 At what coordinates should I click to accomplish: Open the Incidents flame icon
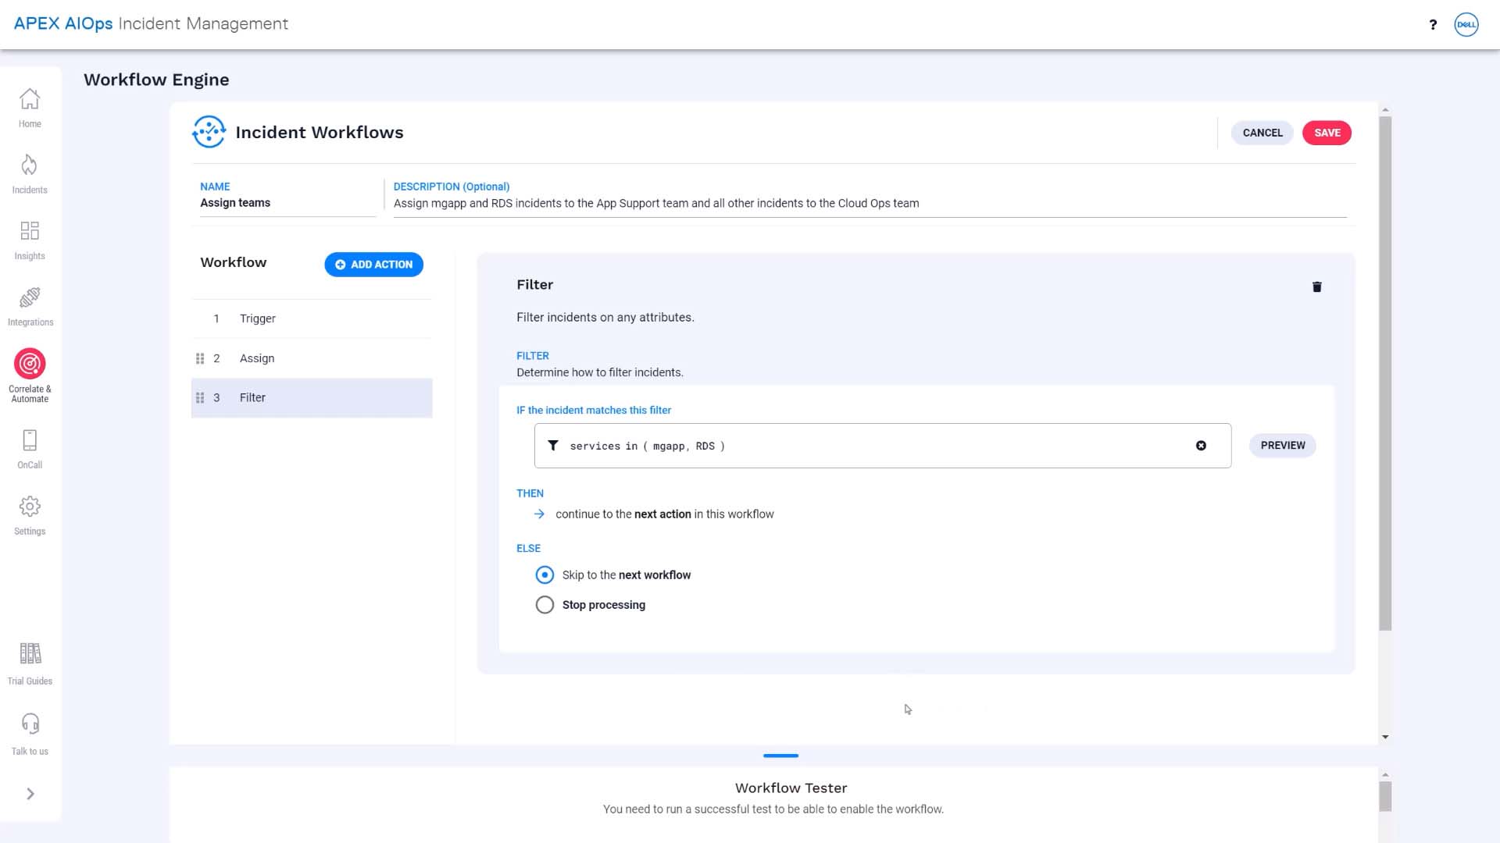(30, 165)
